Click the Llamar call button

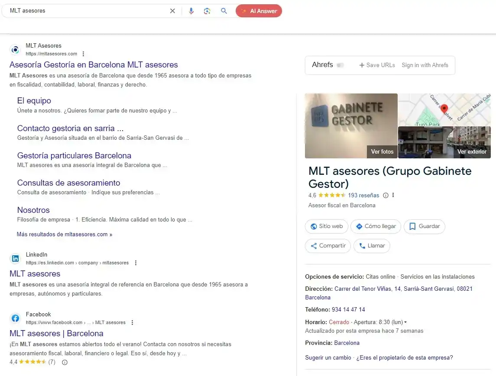point(372,246)
